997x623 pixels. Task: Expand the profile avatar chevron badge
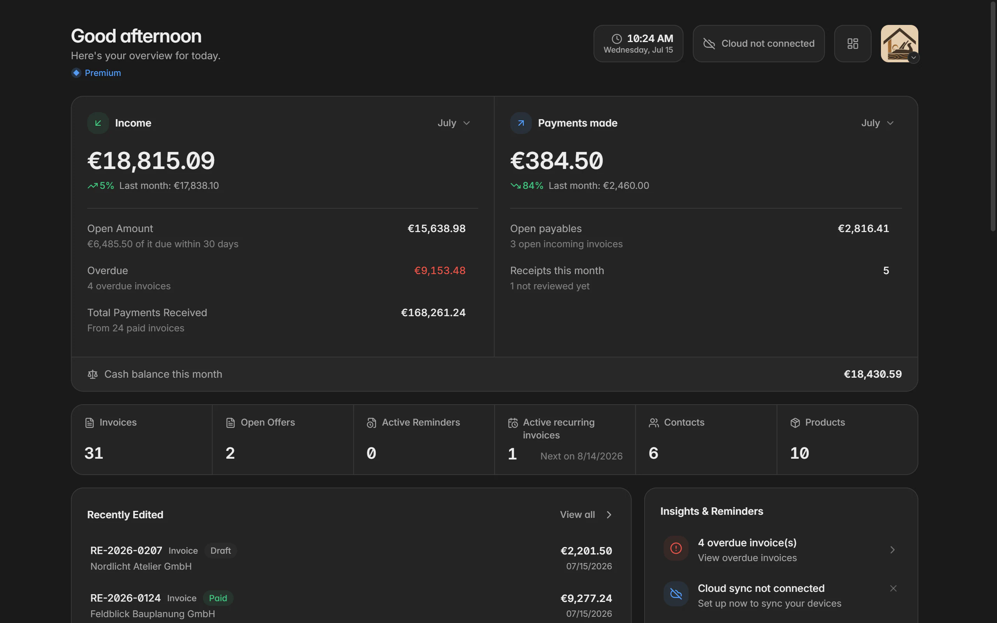tap(913, 58)
